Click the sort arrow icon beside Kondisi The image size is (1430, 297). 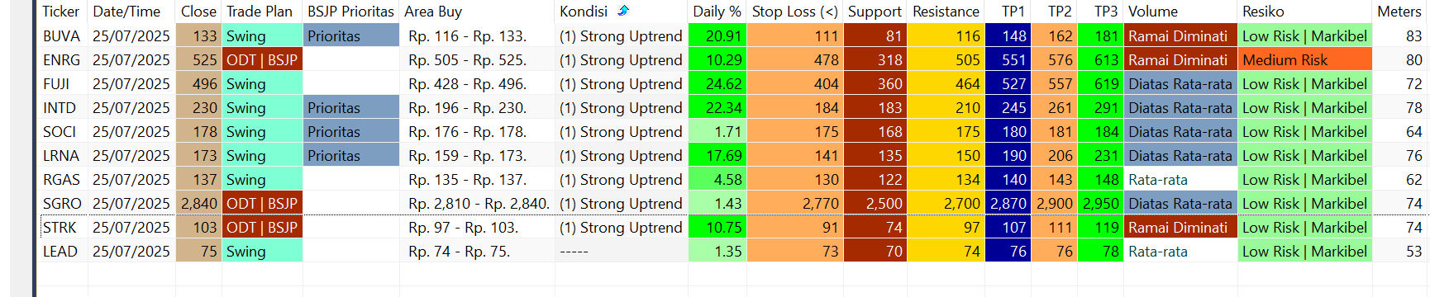[x=623, y=11]
